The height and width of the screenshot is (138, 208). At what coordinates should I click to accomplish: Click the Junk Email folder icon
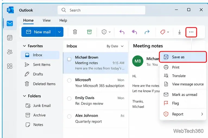28,106
